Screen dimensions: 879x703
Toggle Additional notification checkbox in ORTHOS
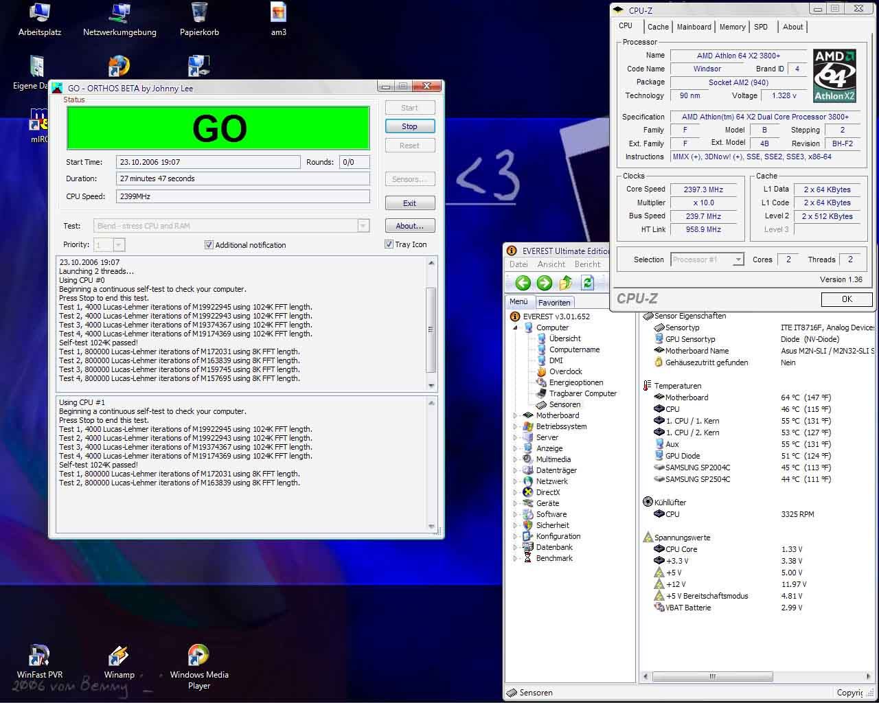[x=209, y=244]
